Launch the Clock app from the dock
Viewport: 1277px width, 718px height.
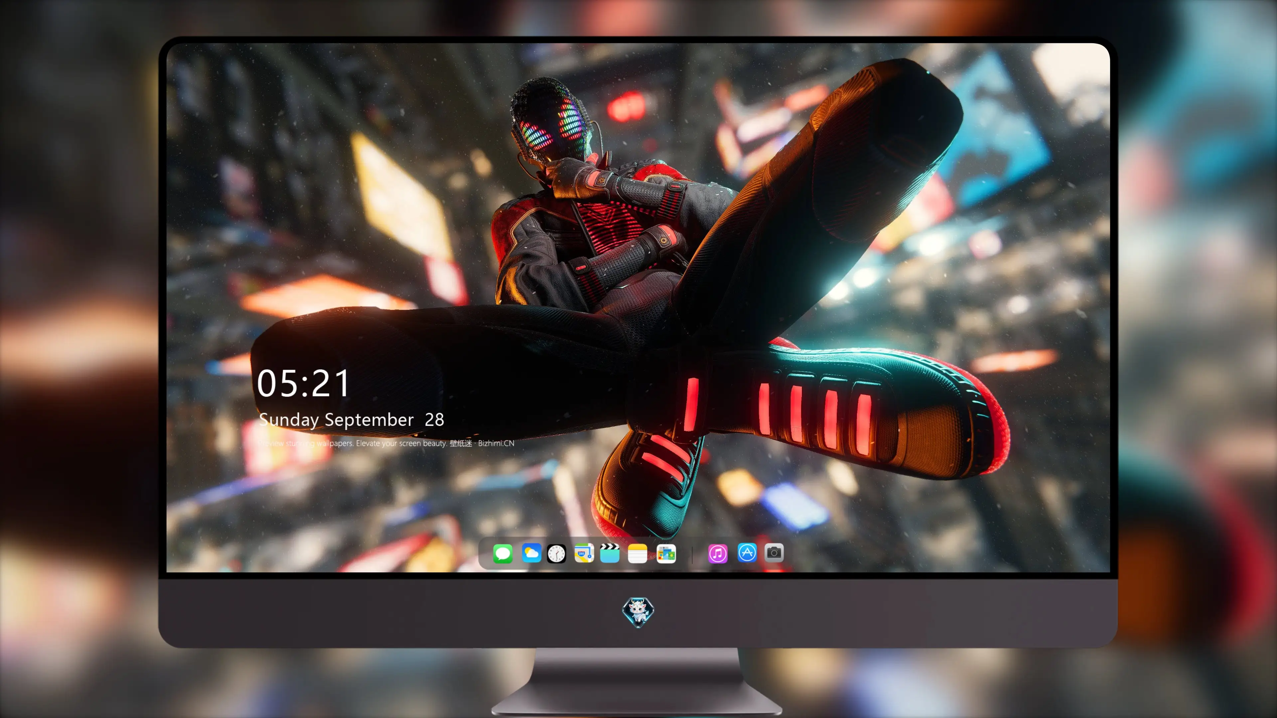pos(556,553)
